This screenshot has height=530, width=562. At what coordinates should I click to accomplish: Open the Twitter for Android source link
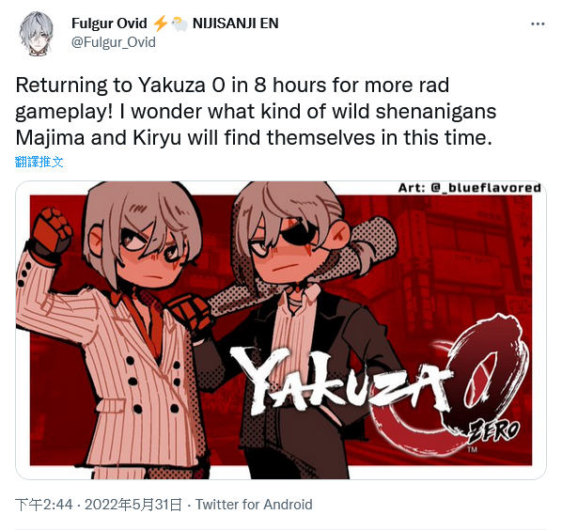pos(254,505)
